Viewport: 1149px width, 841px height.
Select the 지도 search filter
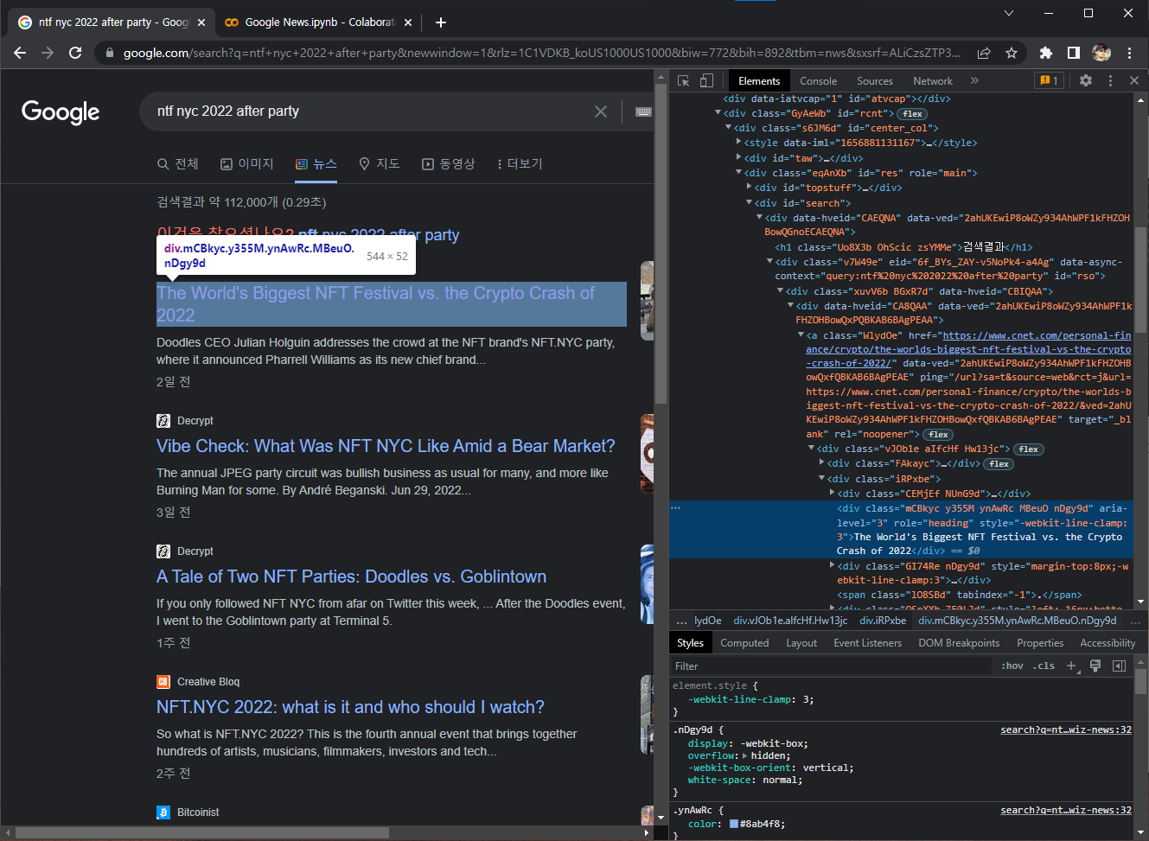pyautogui.click(x=380, y=163)
